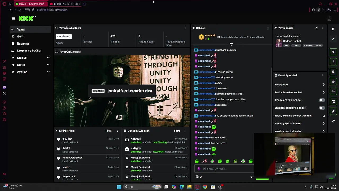Click the VPN badge in the address bar
Image resolution: width=339 pixels, height=191 pixels.
(27, 10)
